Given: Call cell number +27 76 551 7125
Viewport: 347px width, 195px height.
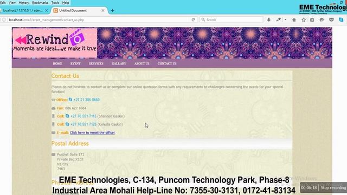Looking at the screenshot, I should click(x=83, y=124).
